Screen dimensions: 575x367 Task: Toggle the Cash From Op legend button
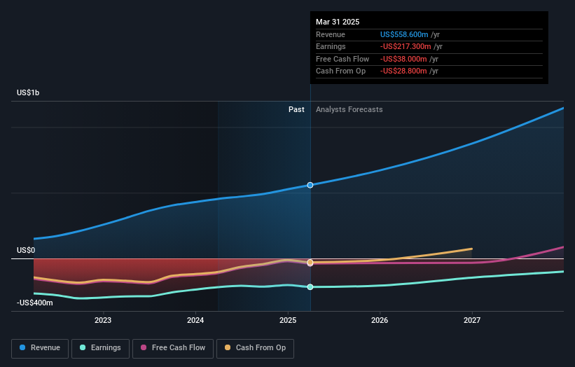coord(255,348)
